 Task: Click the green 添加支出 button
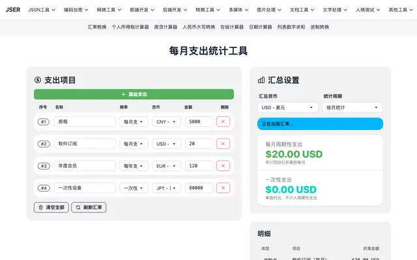134,94
